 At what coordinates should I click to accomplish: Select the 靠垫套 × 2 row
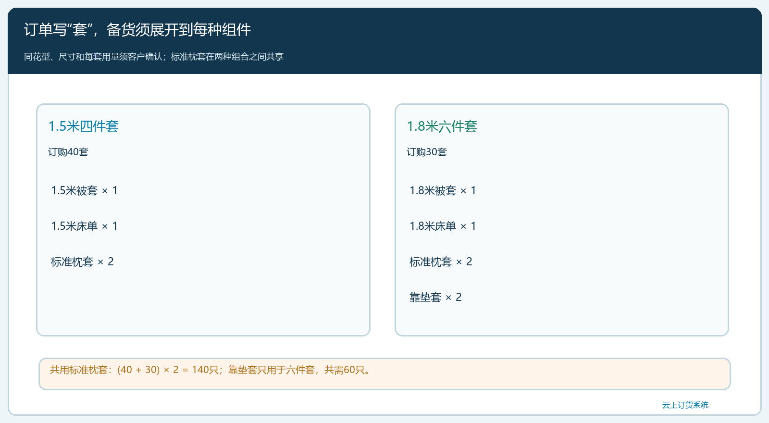(435, 298)
